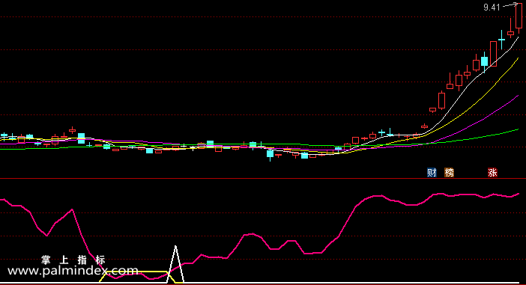Click the red 涨 limit-up marker icon
The image size is (526, 285).
tap(492, 173)
